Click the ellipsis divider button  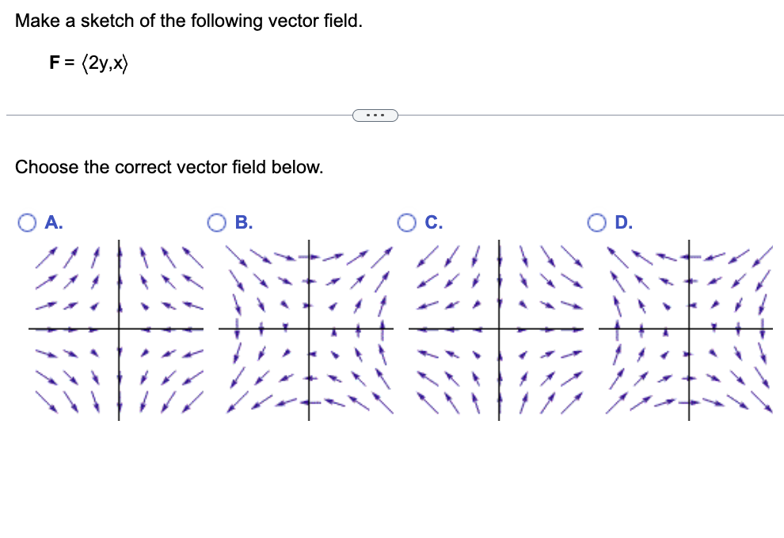point(375,115)
